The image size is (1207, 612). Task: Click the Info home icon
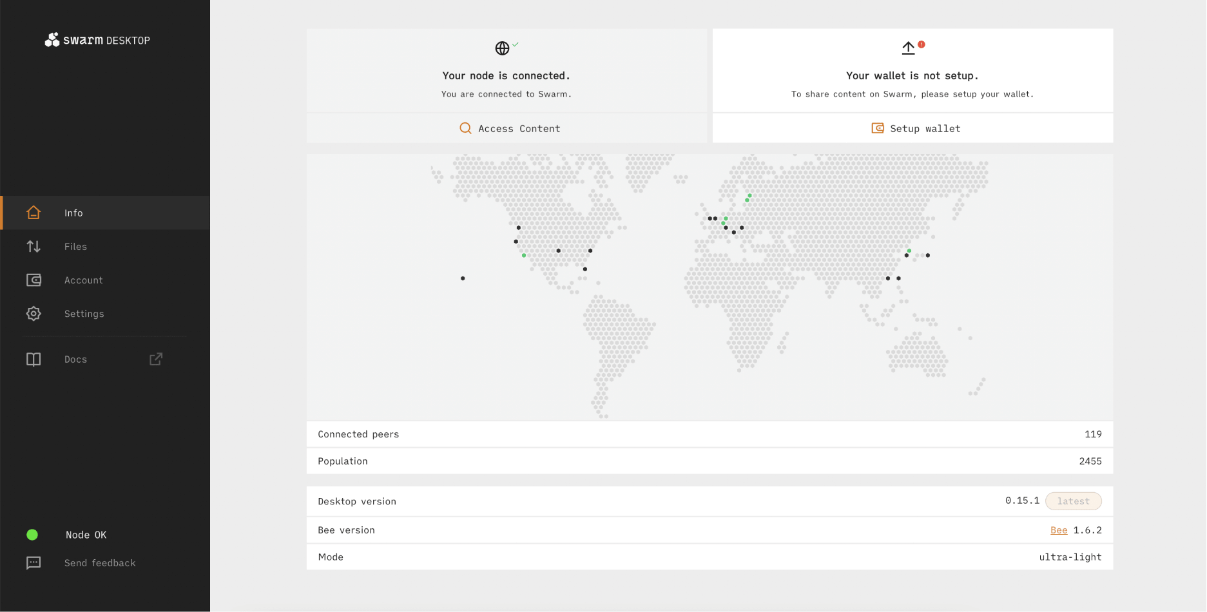tap(34, 213)
